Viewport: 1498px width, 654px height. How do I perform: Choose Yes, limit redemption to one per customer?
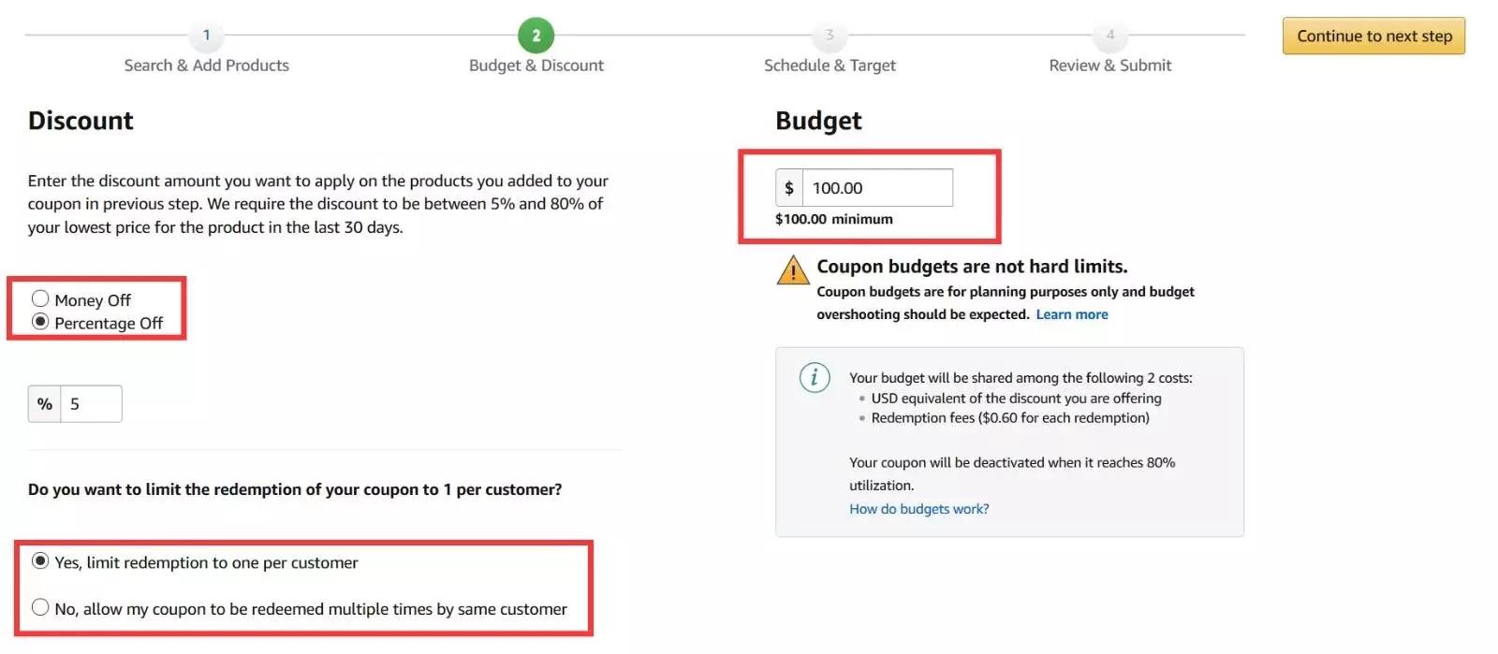pyautogui.click(x=40, y=560)
